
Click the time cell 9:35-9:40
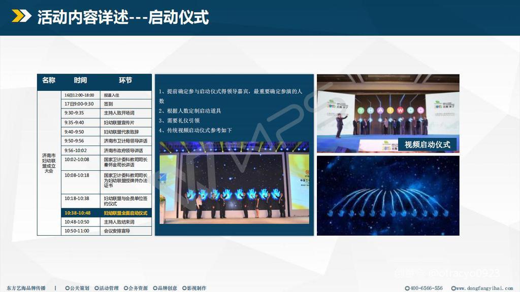[x=81, y=123]
